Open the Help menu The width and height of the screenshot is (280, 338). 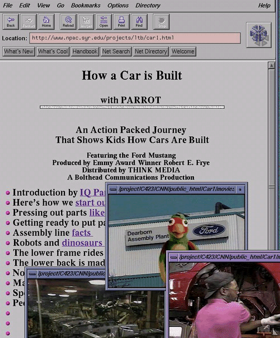click(x=264, y=6)
